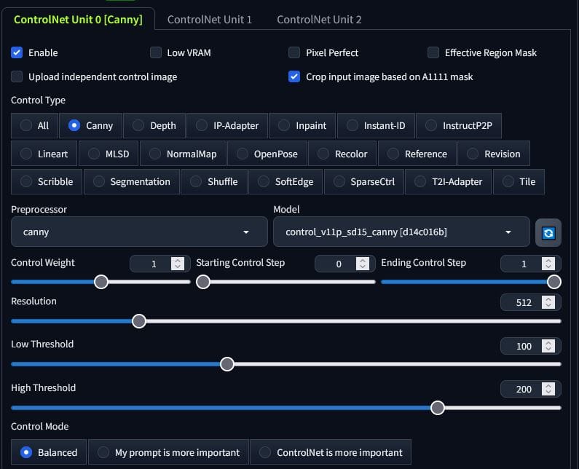579x469 pixels.
Task: Click the Starting Control Step stepper arrows
Action: [x=363, y=264]
